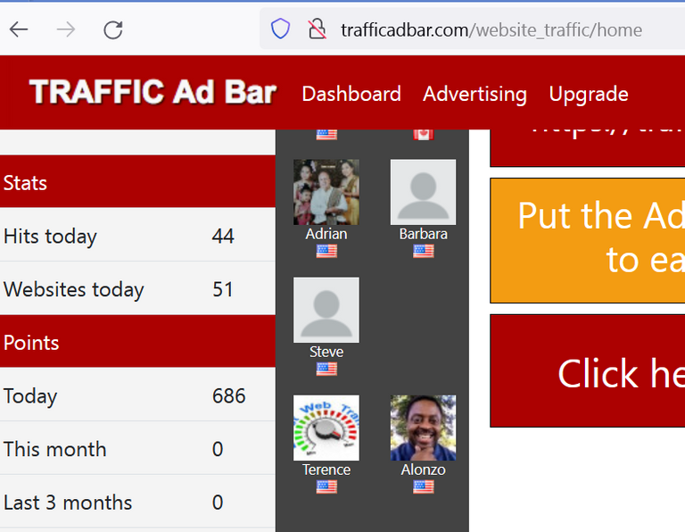Image resolution: width=685 pixels, height=532 pixels.
Task: Click the US flag under Terence
Action: coord(326,486)
